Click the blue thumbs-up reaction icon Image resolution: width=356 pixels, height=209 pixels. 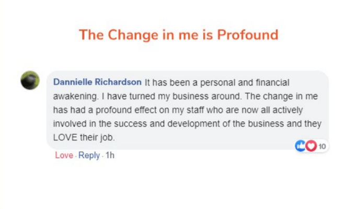pos(300,146)
